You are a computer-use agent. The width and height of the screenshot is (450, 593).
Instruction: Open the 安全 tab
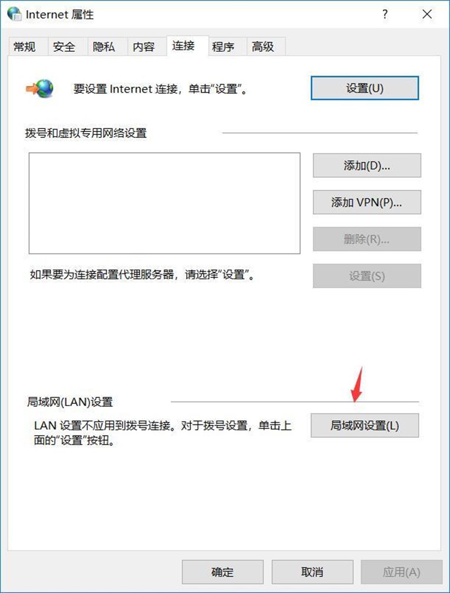64,47
